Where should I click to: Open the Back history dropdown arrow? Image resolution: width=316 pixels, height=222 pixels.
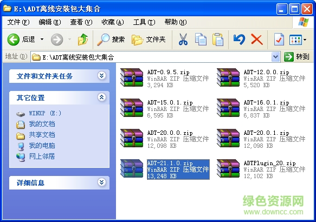[x=42, y=39]
